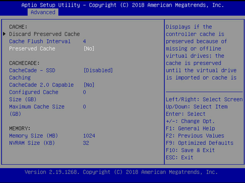The height and width of the screenshot is (183, 245).
Task: Click the Memory Size value 1024
Action: tap(89, 136)
